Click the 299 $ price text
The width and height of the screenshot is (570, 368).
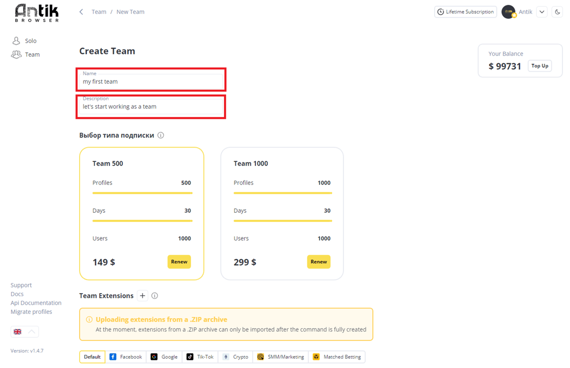click(245, 262)
